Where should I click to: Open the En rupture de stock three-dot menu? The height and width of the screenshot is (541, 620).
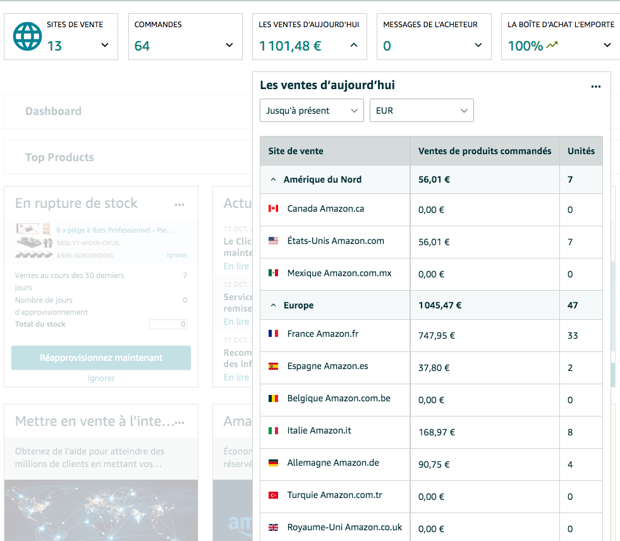(x=179, y=205)
